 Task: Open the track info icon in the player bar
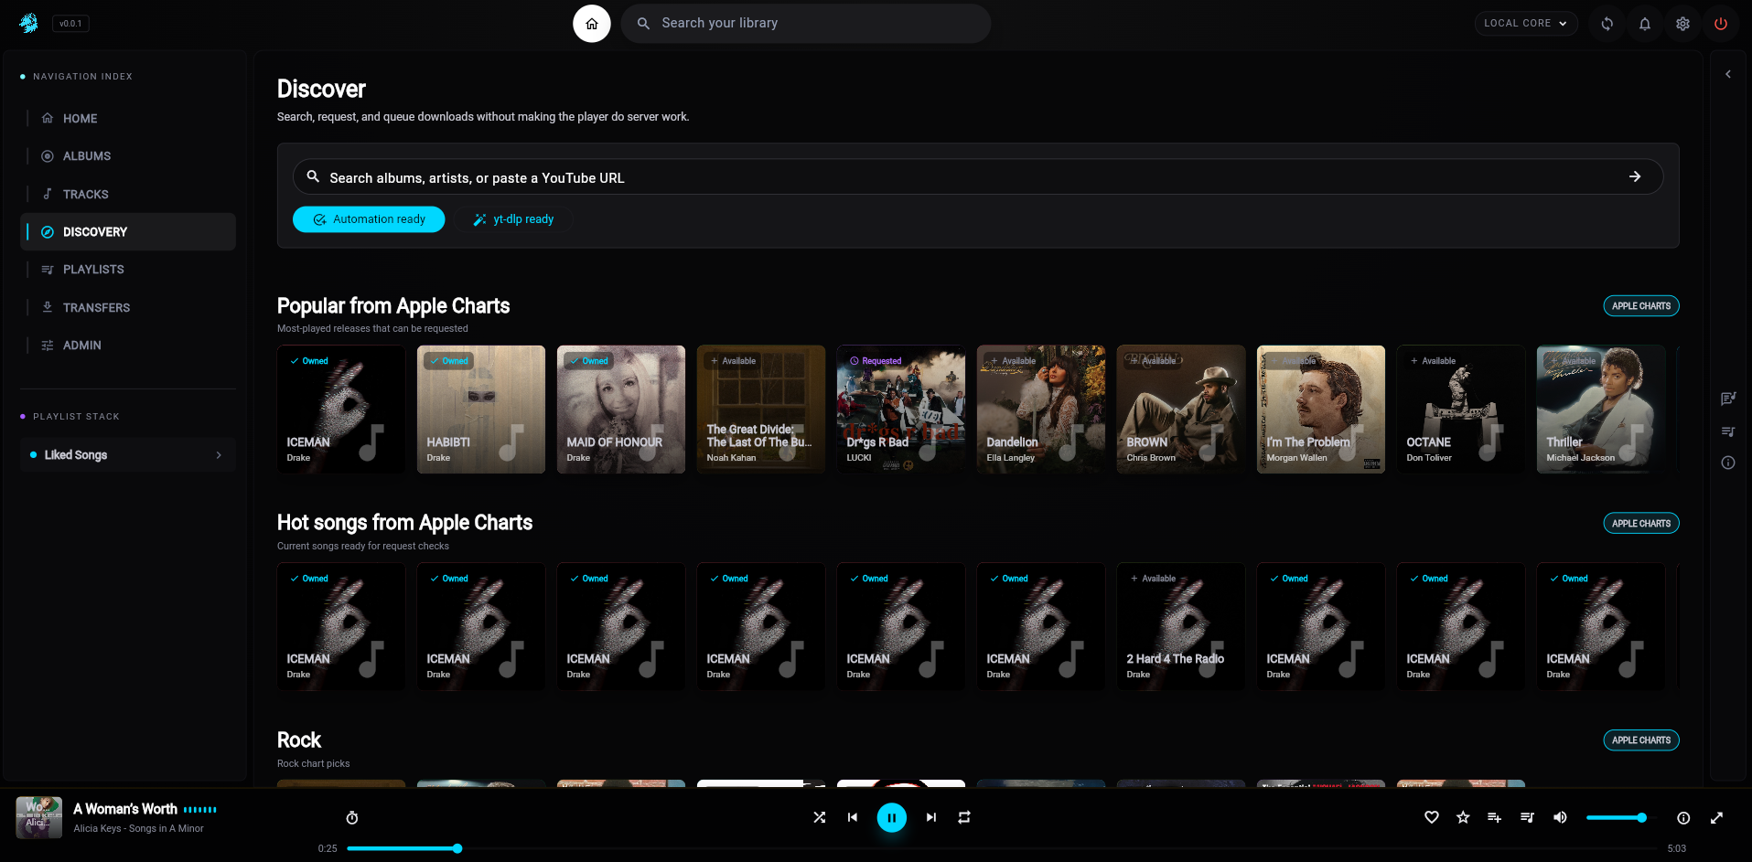1683,818
